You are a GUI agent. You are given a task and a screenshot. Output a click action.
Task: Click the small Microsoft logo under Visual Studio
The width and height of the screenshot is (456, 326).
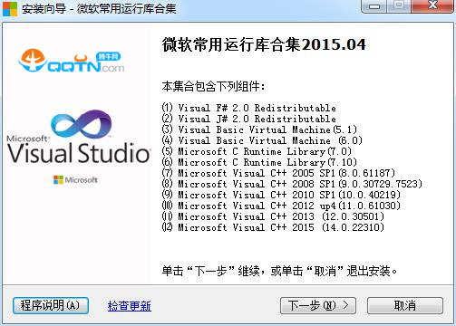pyautogui.click(x=75, y=180)
